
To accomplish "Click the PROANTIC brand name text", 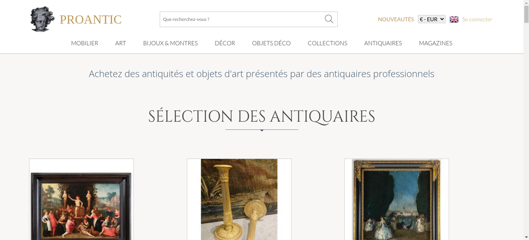I will click(91, 20).
